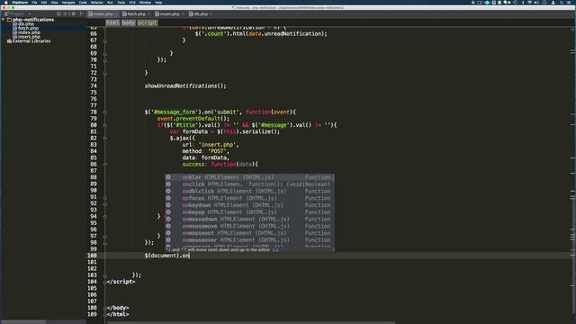576x324 pixels.
Task: Fold code block at line 78
Action: click(105, 112)
